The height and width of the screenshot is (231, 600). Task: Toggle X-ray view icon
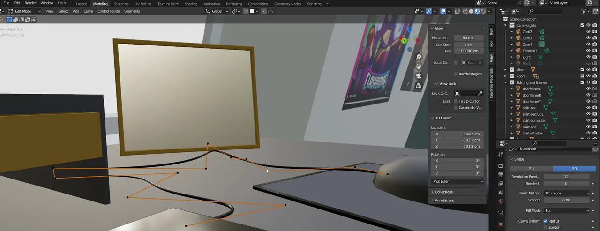(458, 11)
